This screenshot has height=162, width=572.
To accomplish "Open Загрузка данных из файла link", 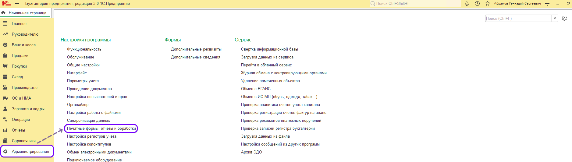I will tap(265, 136).
